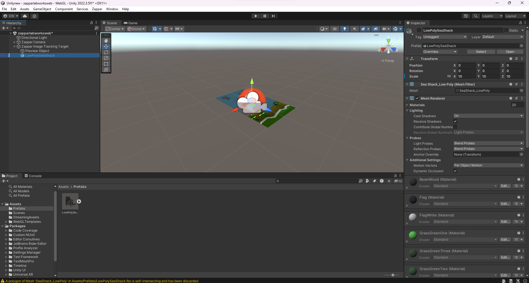This screenshot has height=283, width=529.
Task: Open Light Probes dropdown
Action: (488, 143)
